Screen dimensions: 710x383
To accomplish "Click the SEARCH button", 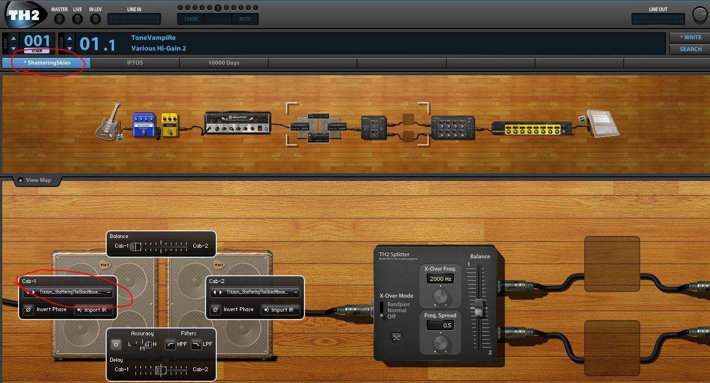I will [689, 49].
